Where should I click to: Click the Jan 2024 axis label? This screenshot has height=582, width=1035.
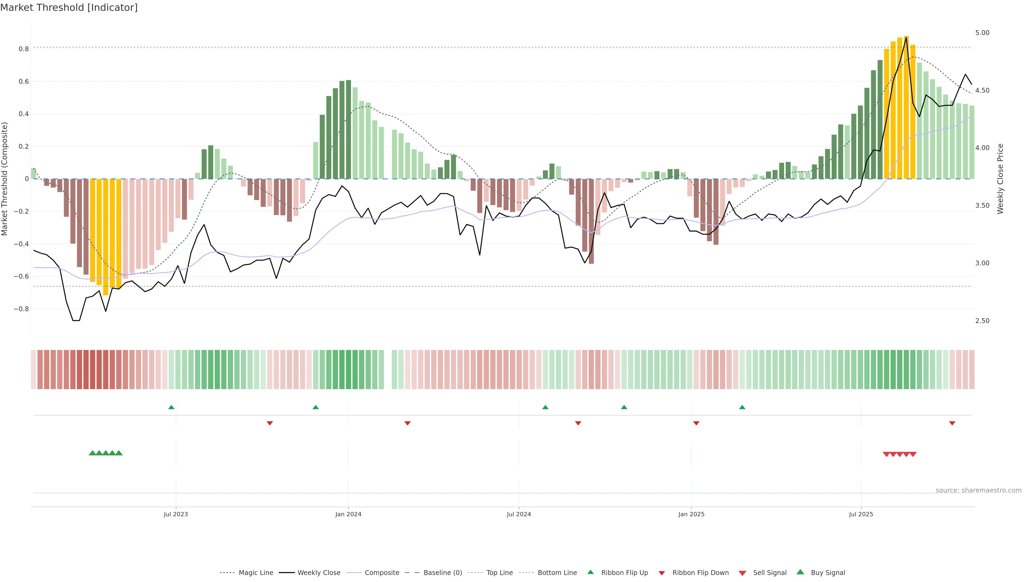pos(348,514)
